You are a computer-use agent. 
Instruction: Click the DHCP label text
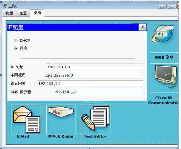tap(25, 41)
